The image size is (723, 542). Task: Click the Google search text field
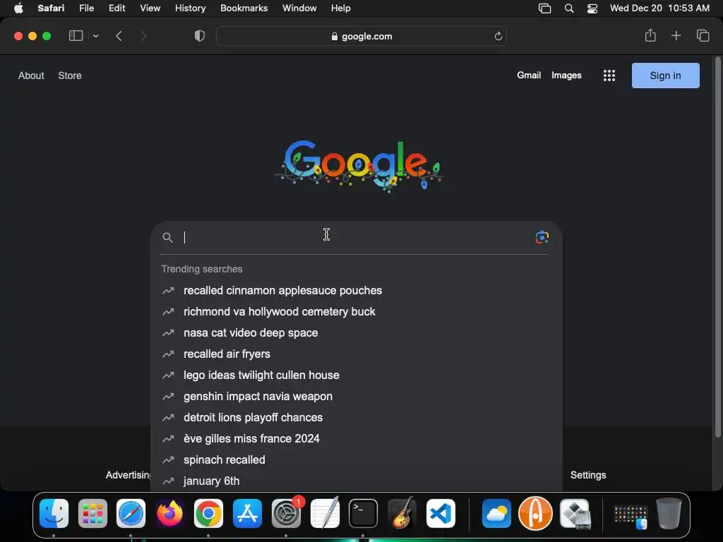point(355,237)
